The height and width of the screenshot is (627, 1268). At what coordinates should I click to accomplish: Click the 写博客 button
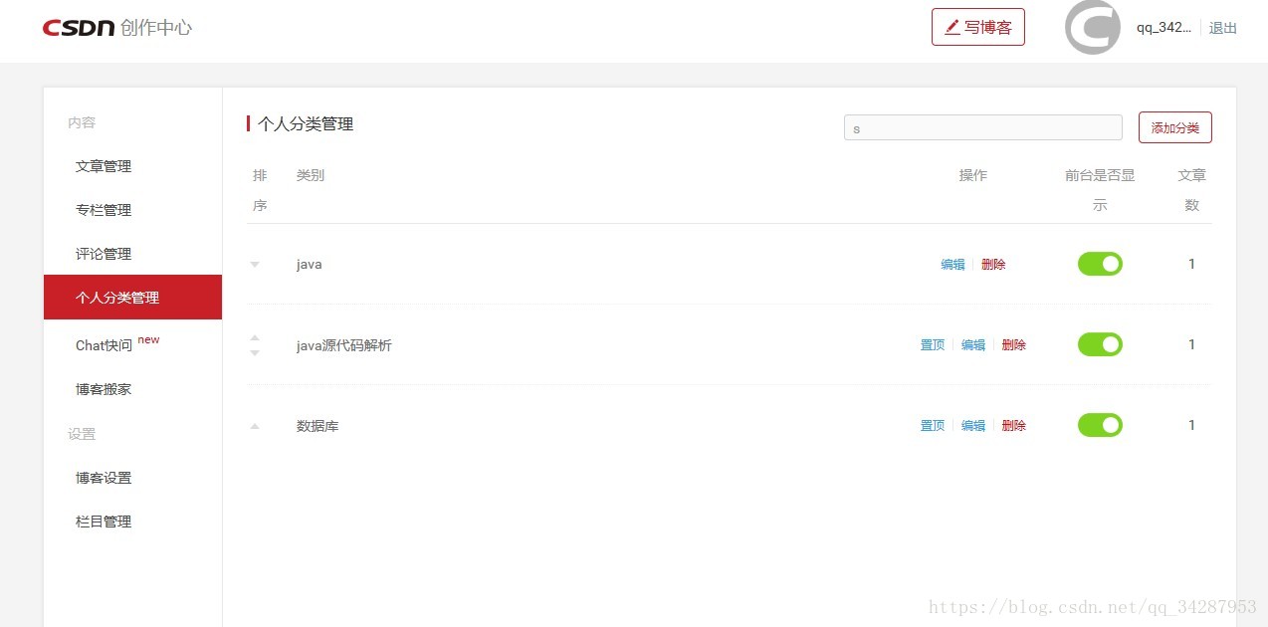(978, 27)
